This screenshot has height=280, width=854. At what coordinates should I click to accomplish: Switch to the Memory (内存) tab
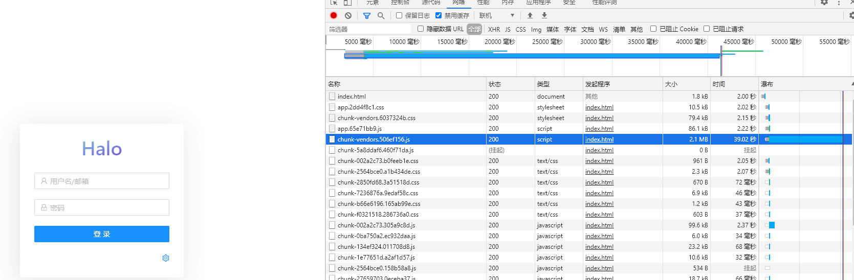[508, 3]
